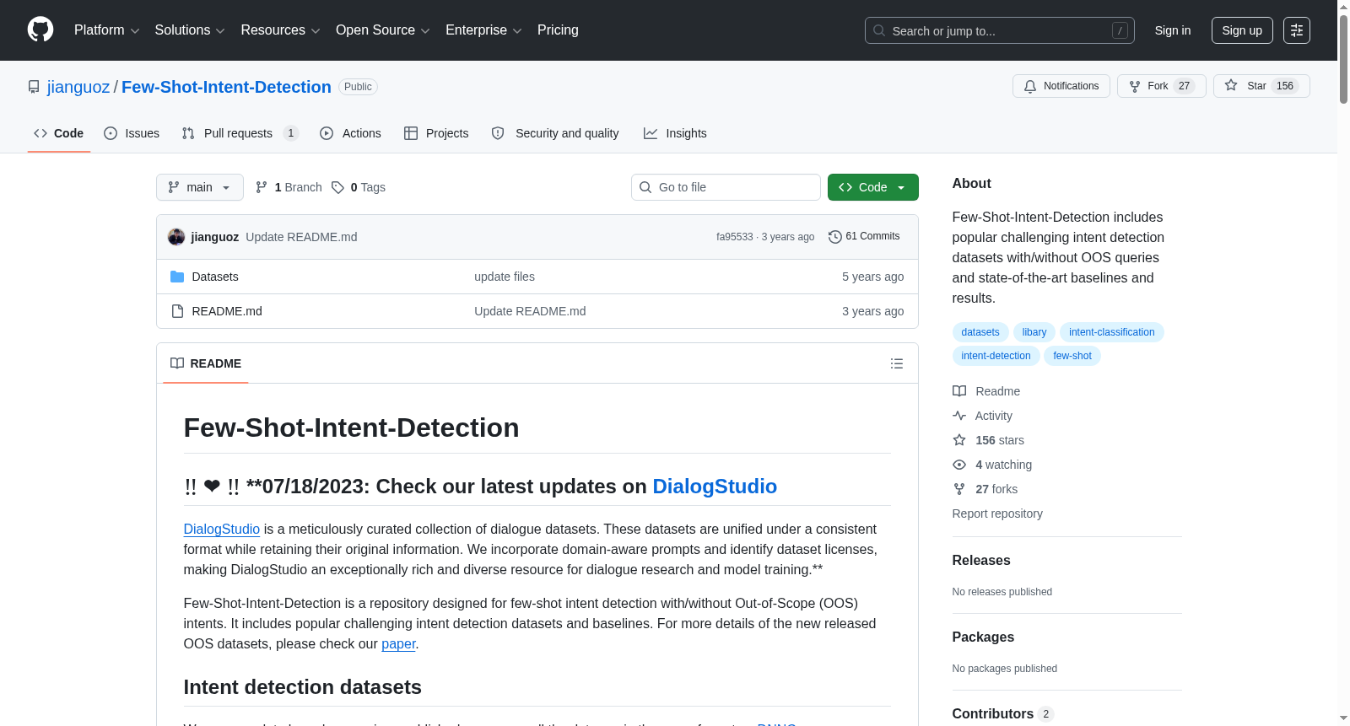Click the Go to file input
This screenshot has height=726, width=1350.
(726, 187)
